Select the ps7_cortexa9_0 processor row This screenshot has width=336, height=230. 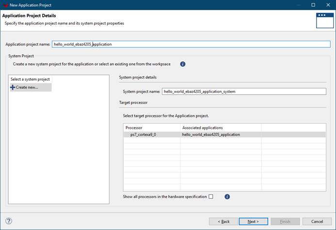(x=143, y=134)
